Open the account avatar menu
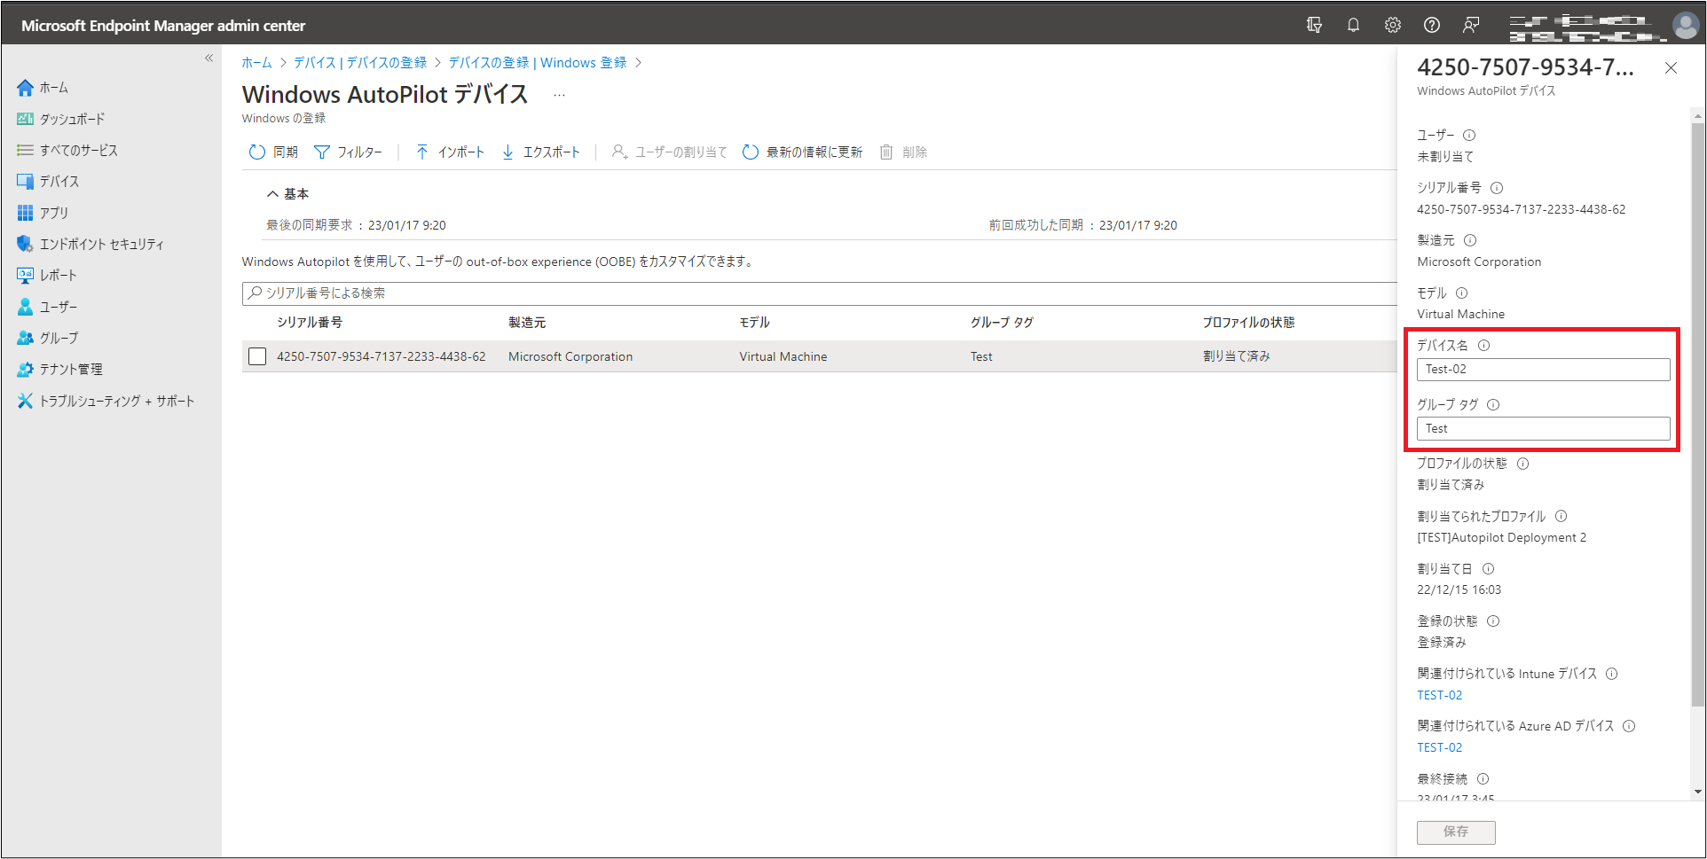This screenshot has height=859, width=1707. (x=1685, y=25)
